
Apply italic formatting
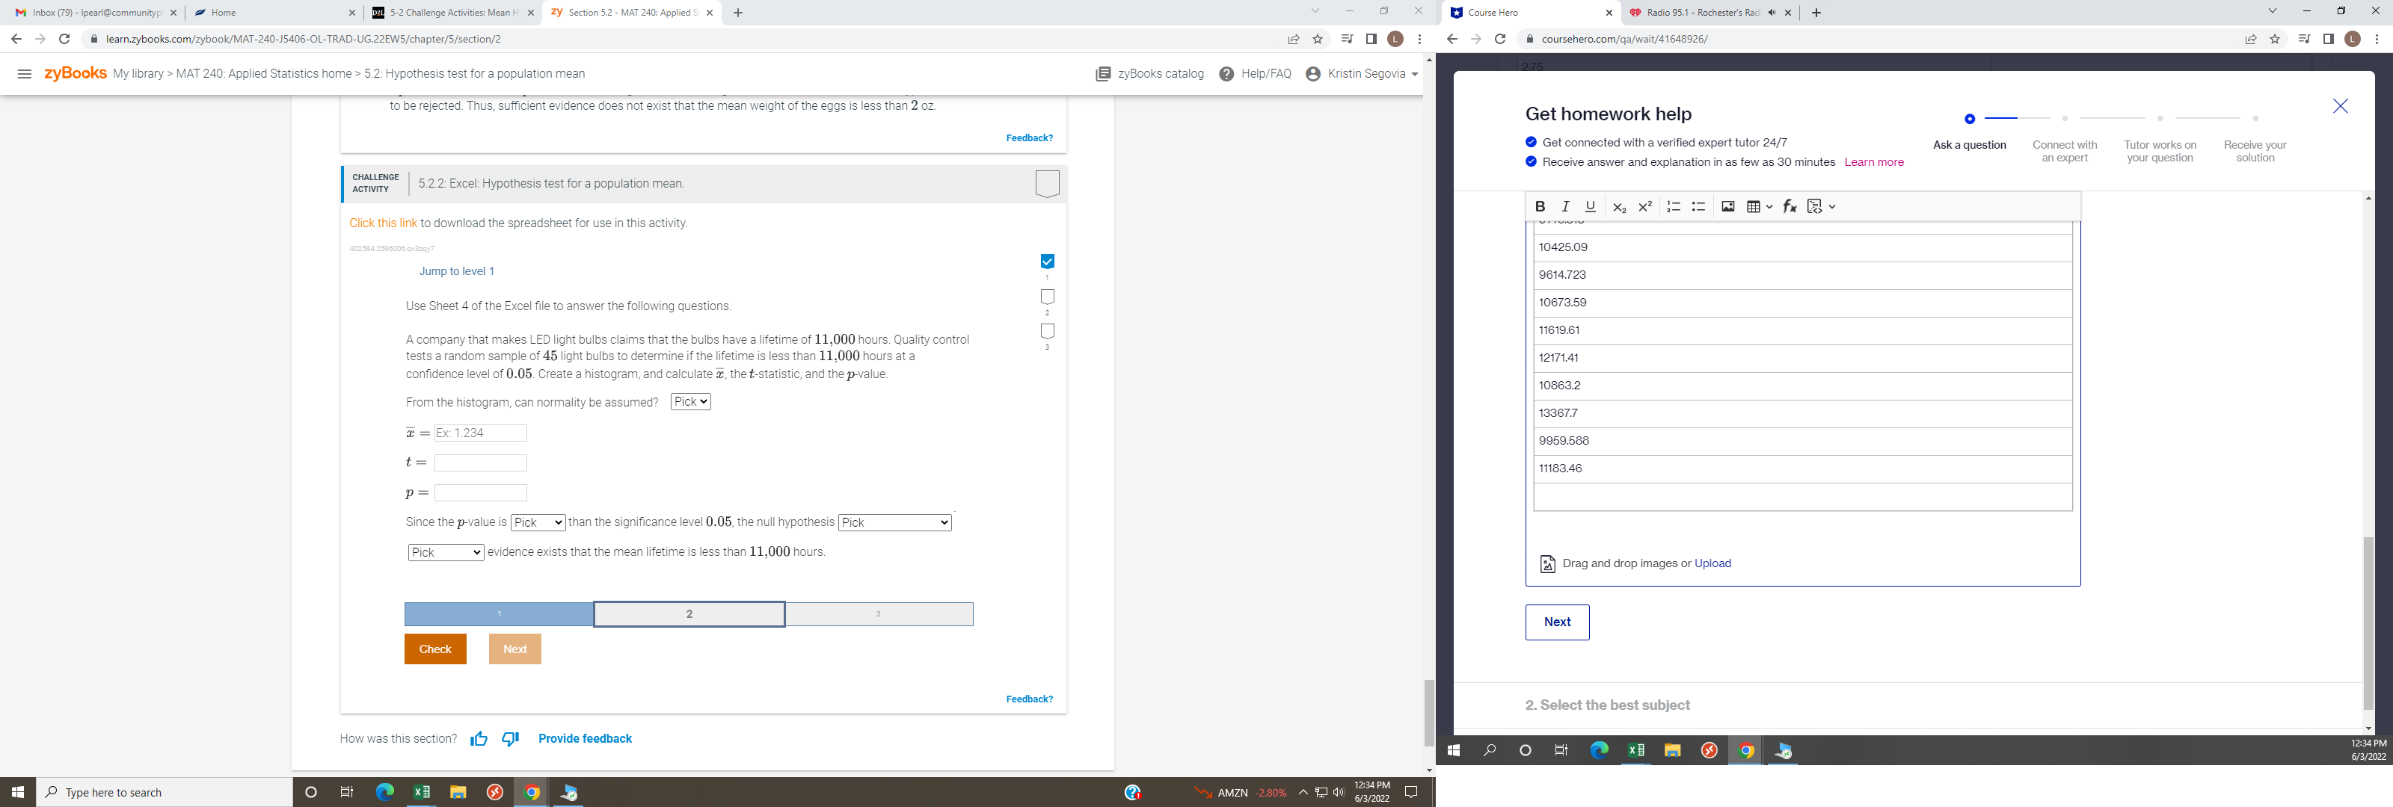[1565, 206]
